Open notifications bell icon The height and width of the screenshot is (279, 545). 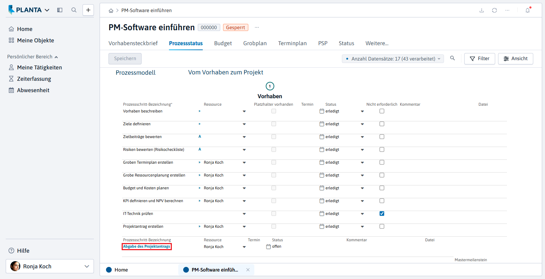pyautogui.click(x=528, y=10)
